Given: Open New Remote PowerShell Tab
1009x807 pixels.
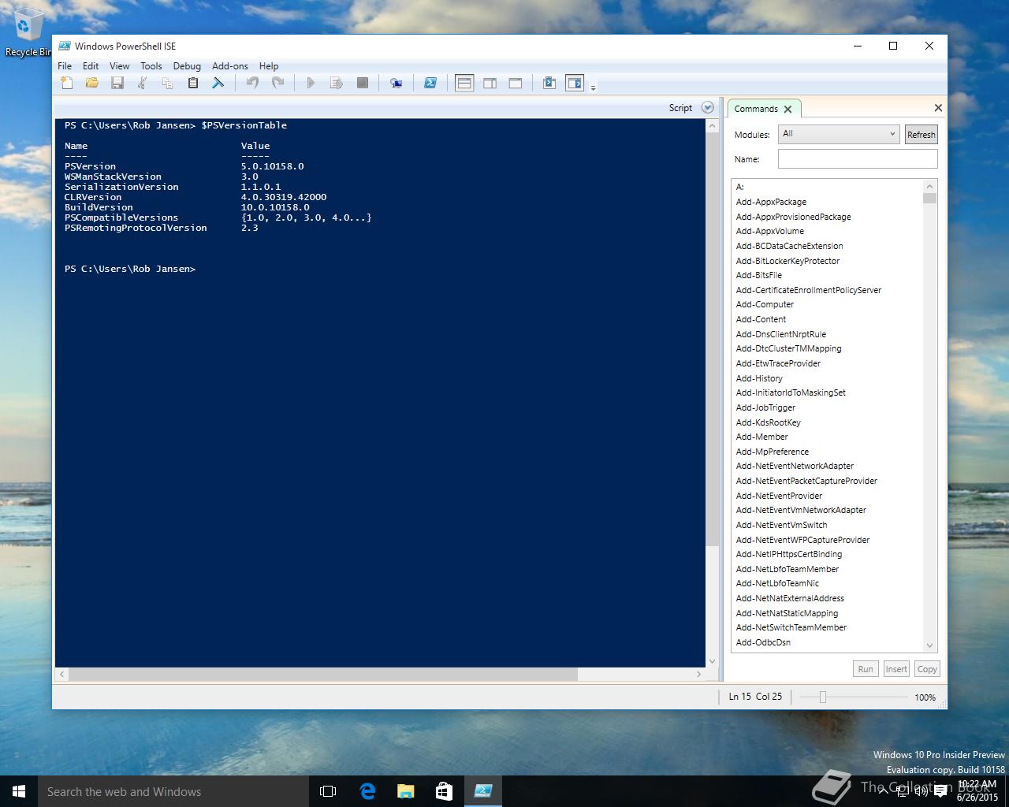Looking at the screenshot, I should 396,83.
